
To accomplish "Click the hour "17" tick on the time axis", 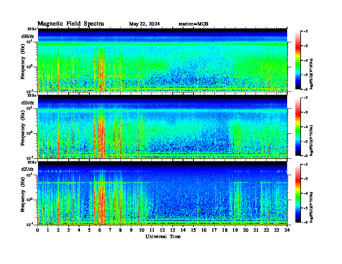I will click(214, 230).
